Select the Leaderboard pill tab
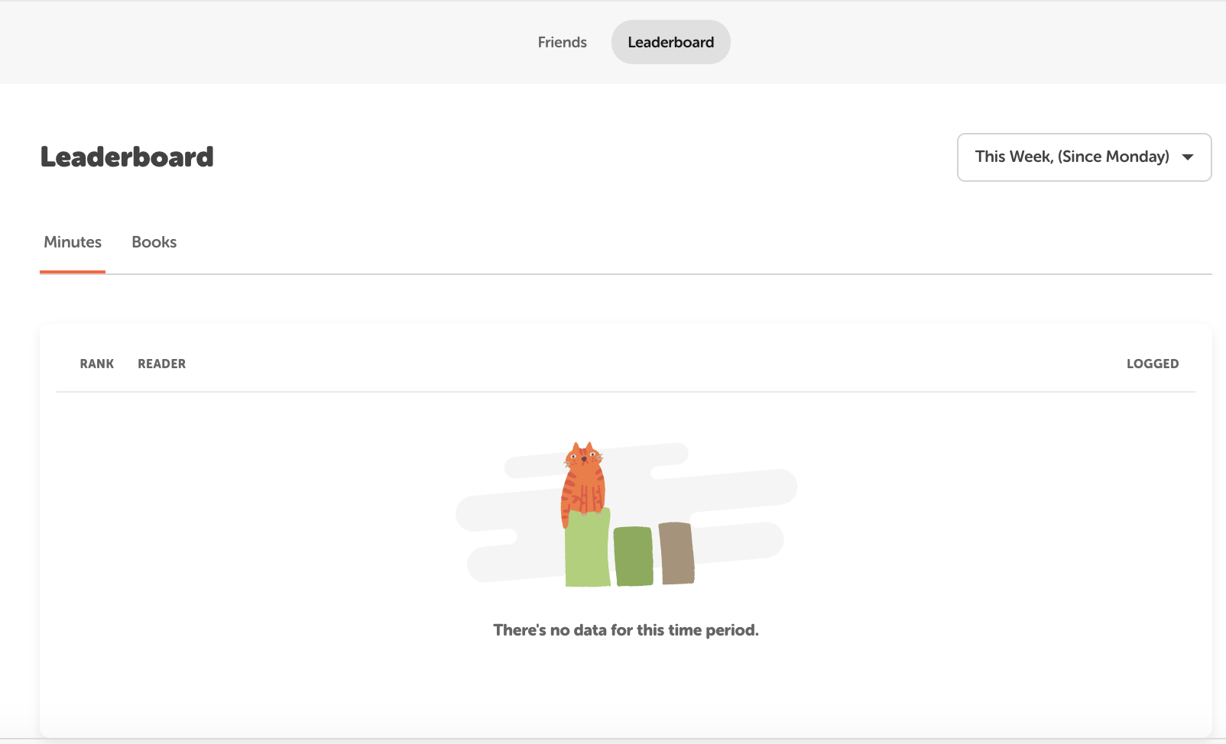Viewport: 1226px width, 744px height. 670,42
